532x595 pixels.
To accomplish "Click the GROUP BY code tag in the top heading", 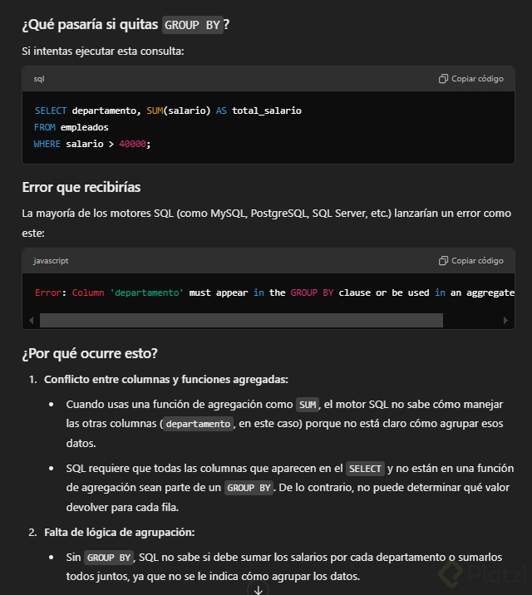I will click(x=192, y=25).
